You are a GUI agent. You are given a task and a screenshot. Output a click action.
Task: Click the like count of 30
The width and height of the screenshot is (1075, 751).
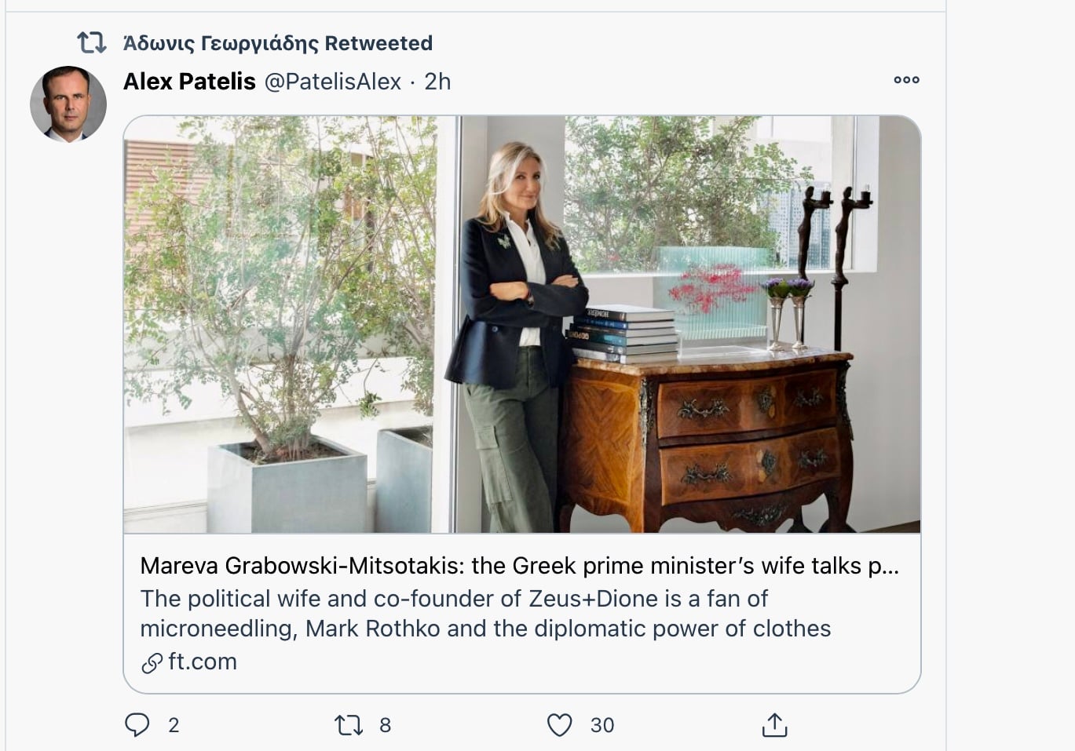(x=602, y=725)
